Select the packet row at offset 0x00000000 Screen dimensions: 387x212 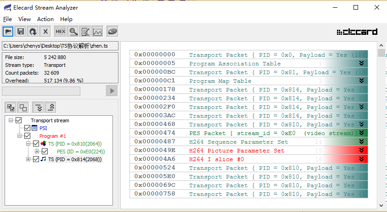pyautogui.click(x=249, y=54)
